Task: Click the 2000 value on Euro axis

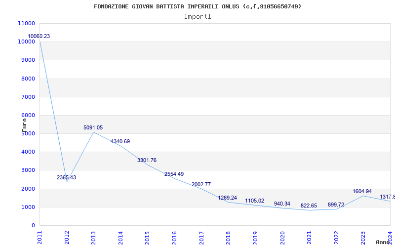Action: click(x=28, y=189)
